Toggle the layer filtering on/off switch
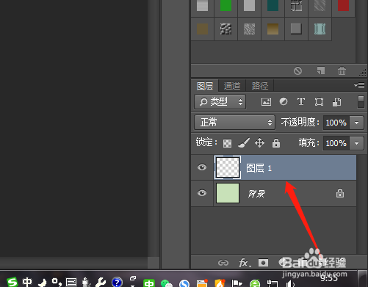368x287 pixels. (x=361, y=101)
